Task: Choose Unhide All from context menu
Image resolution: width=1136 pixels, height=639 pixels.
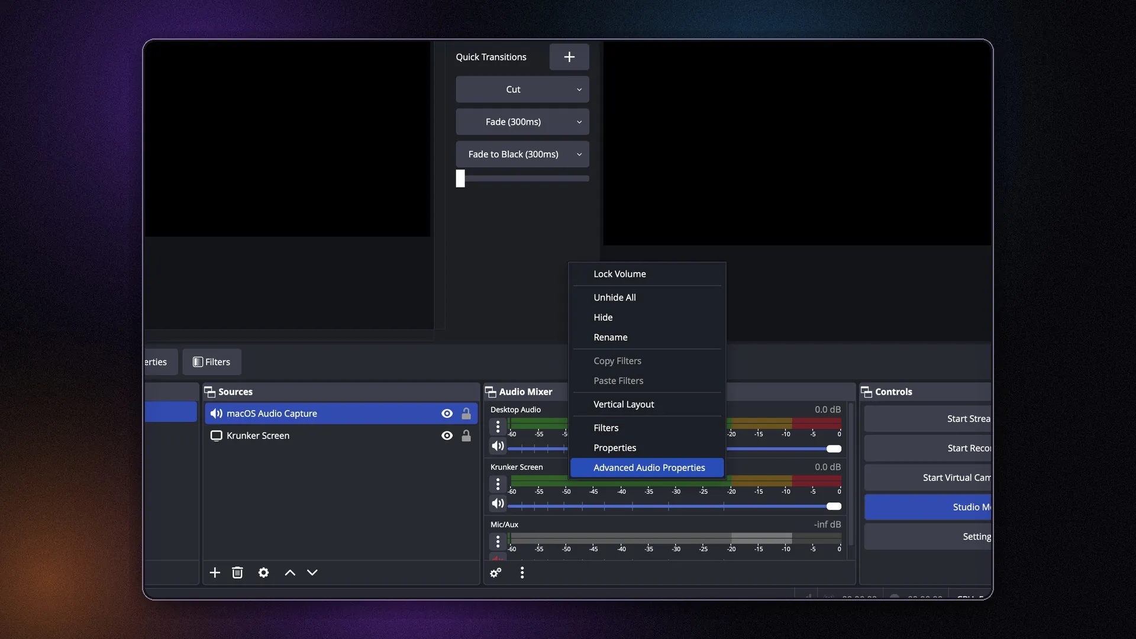Action: (x=647, y=298)
